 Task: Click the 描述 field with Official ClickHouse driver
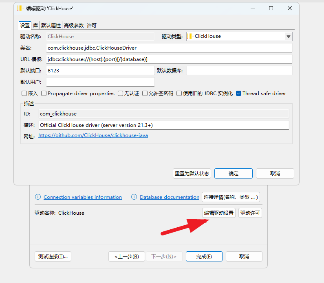(164, 125)
